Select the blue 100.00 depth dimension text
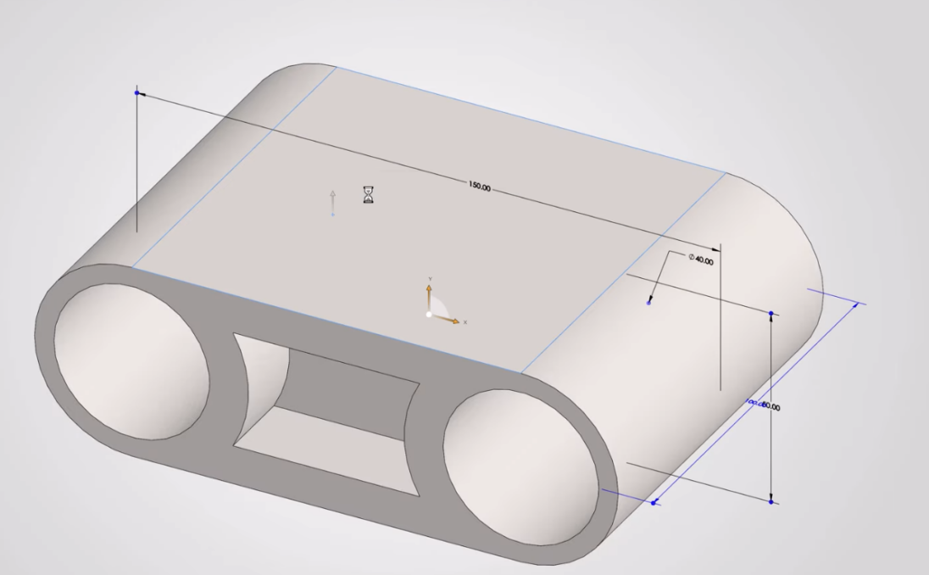The height and width of the screenshot is (575, 929). (752, 403)
